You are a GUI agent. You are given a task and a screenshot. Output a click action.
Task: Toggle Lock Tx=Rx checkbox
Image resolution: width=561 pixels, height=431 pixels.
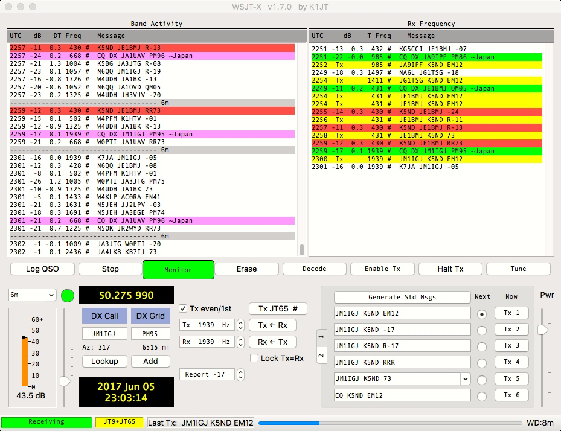pyautogui.click(x=254, y=358)
